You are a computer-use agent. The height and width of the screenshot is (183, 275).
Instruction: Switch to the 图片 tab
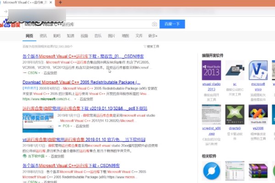pyautogui.click(x=111, y=36)
